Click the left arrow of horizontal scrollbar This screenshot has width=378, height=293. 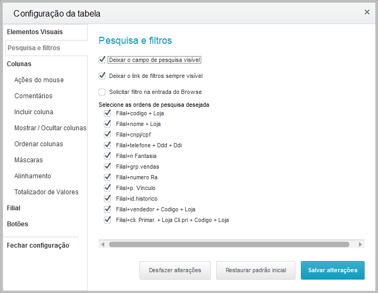click(103, 244)
